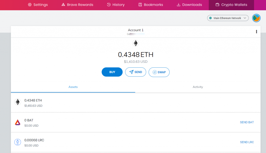Open the account avatar menu

point(256,18)
